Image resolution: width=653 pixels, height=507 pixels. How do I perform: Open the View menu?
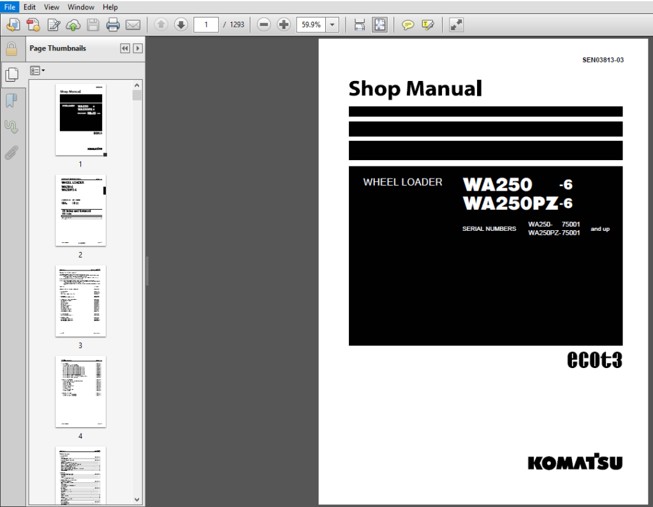(x=52, y=7)
